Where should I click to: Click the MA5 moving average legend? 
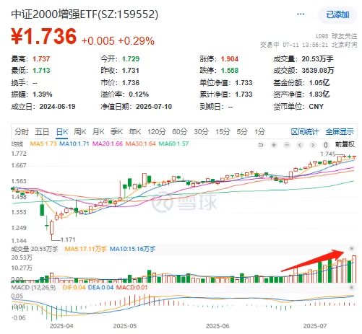(43, 144)
